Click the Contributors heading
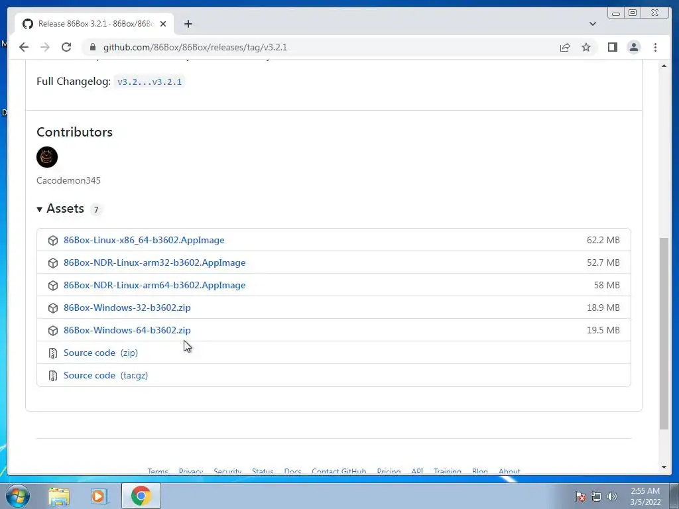This screenshot has height=509, width=679. click(74, 132)
